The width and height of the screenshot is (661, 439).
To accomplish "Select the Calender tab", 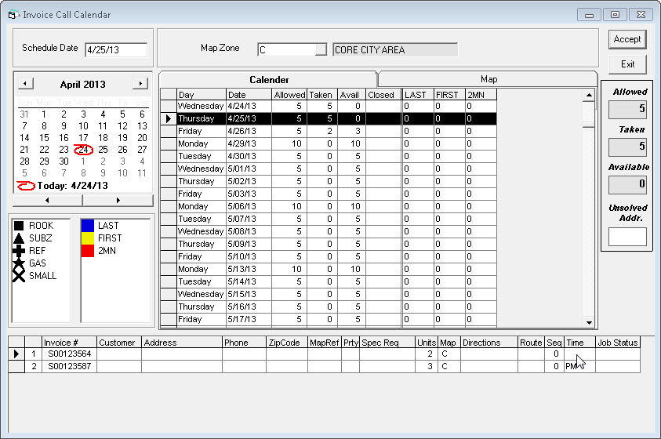I will tap(269, 79).
